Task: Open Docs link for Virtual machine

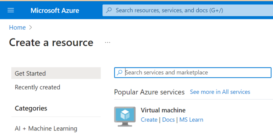Action: (x=168, y=120)
